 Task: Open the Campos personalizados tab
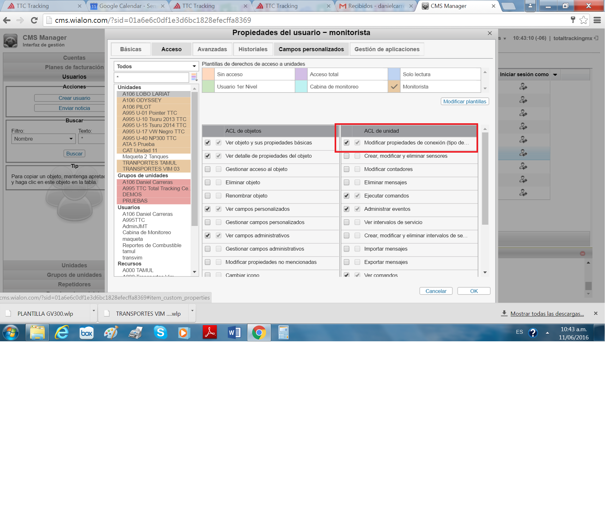pos(311,49)
